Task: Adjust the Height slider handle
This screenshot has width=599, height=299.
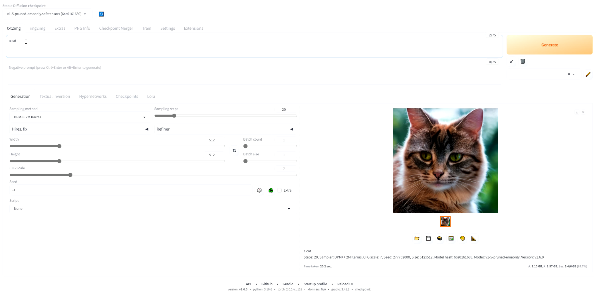Action: 59,161
